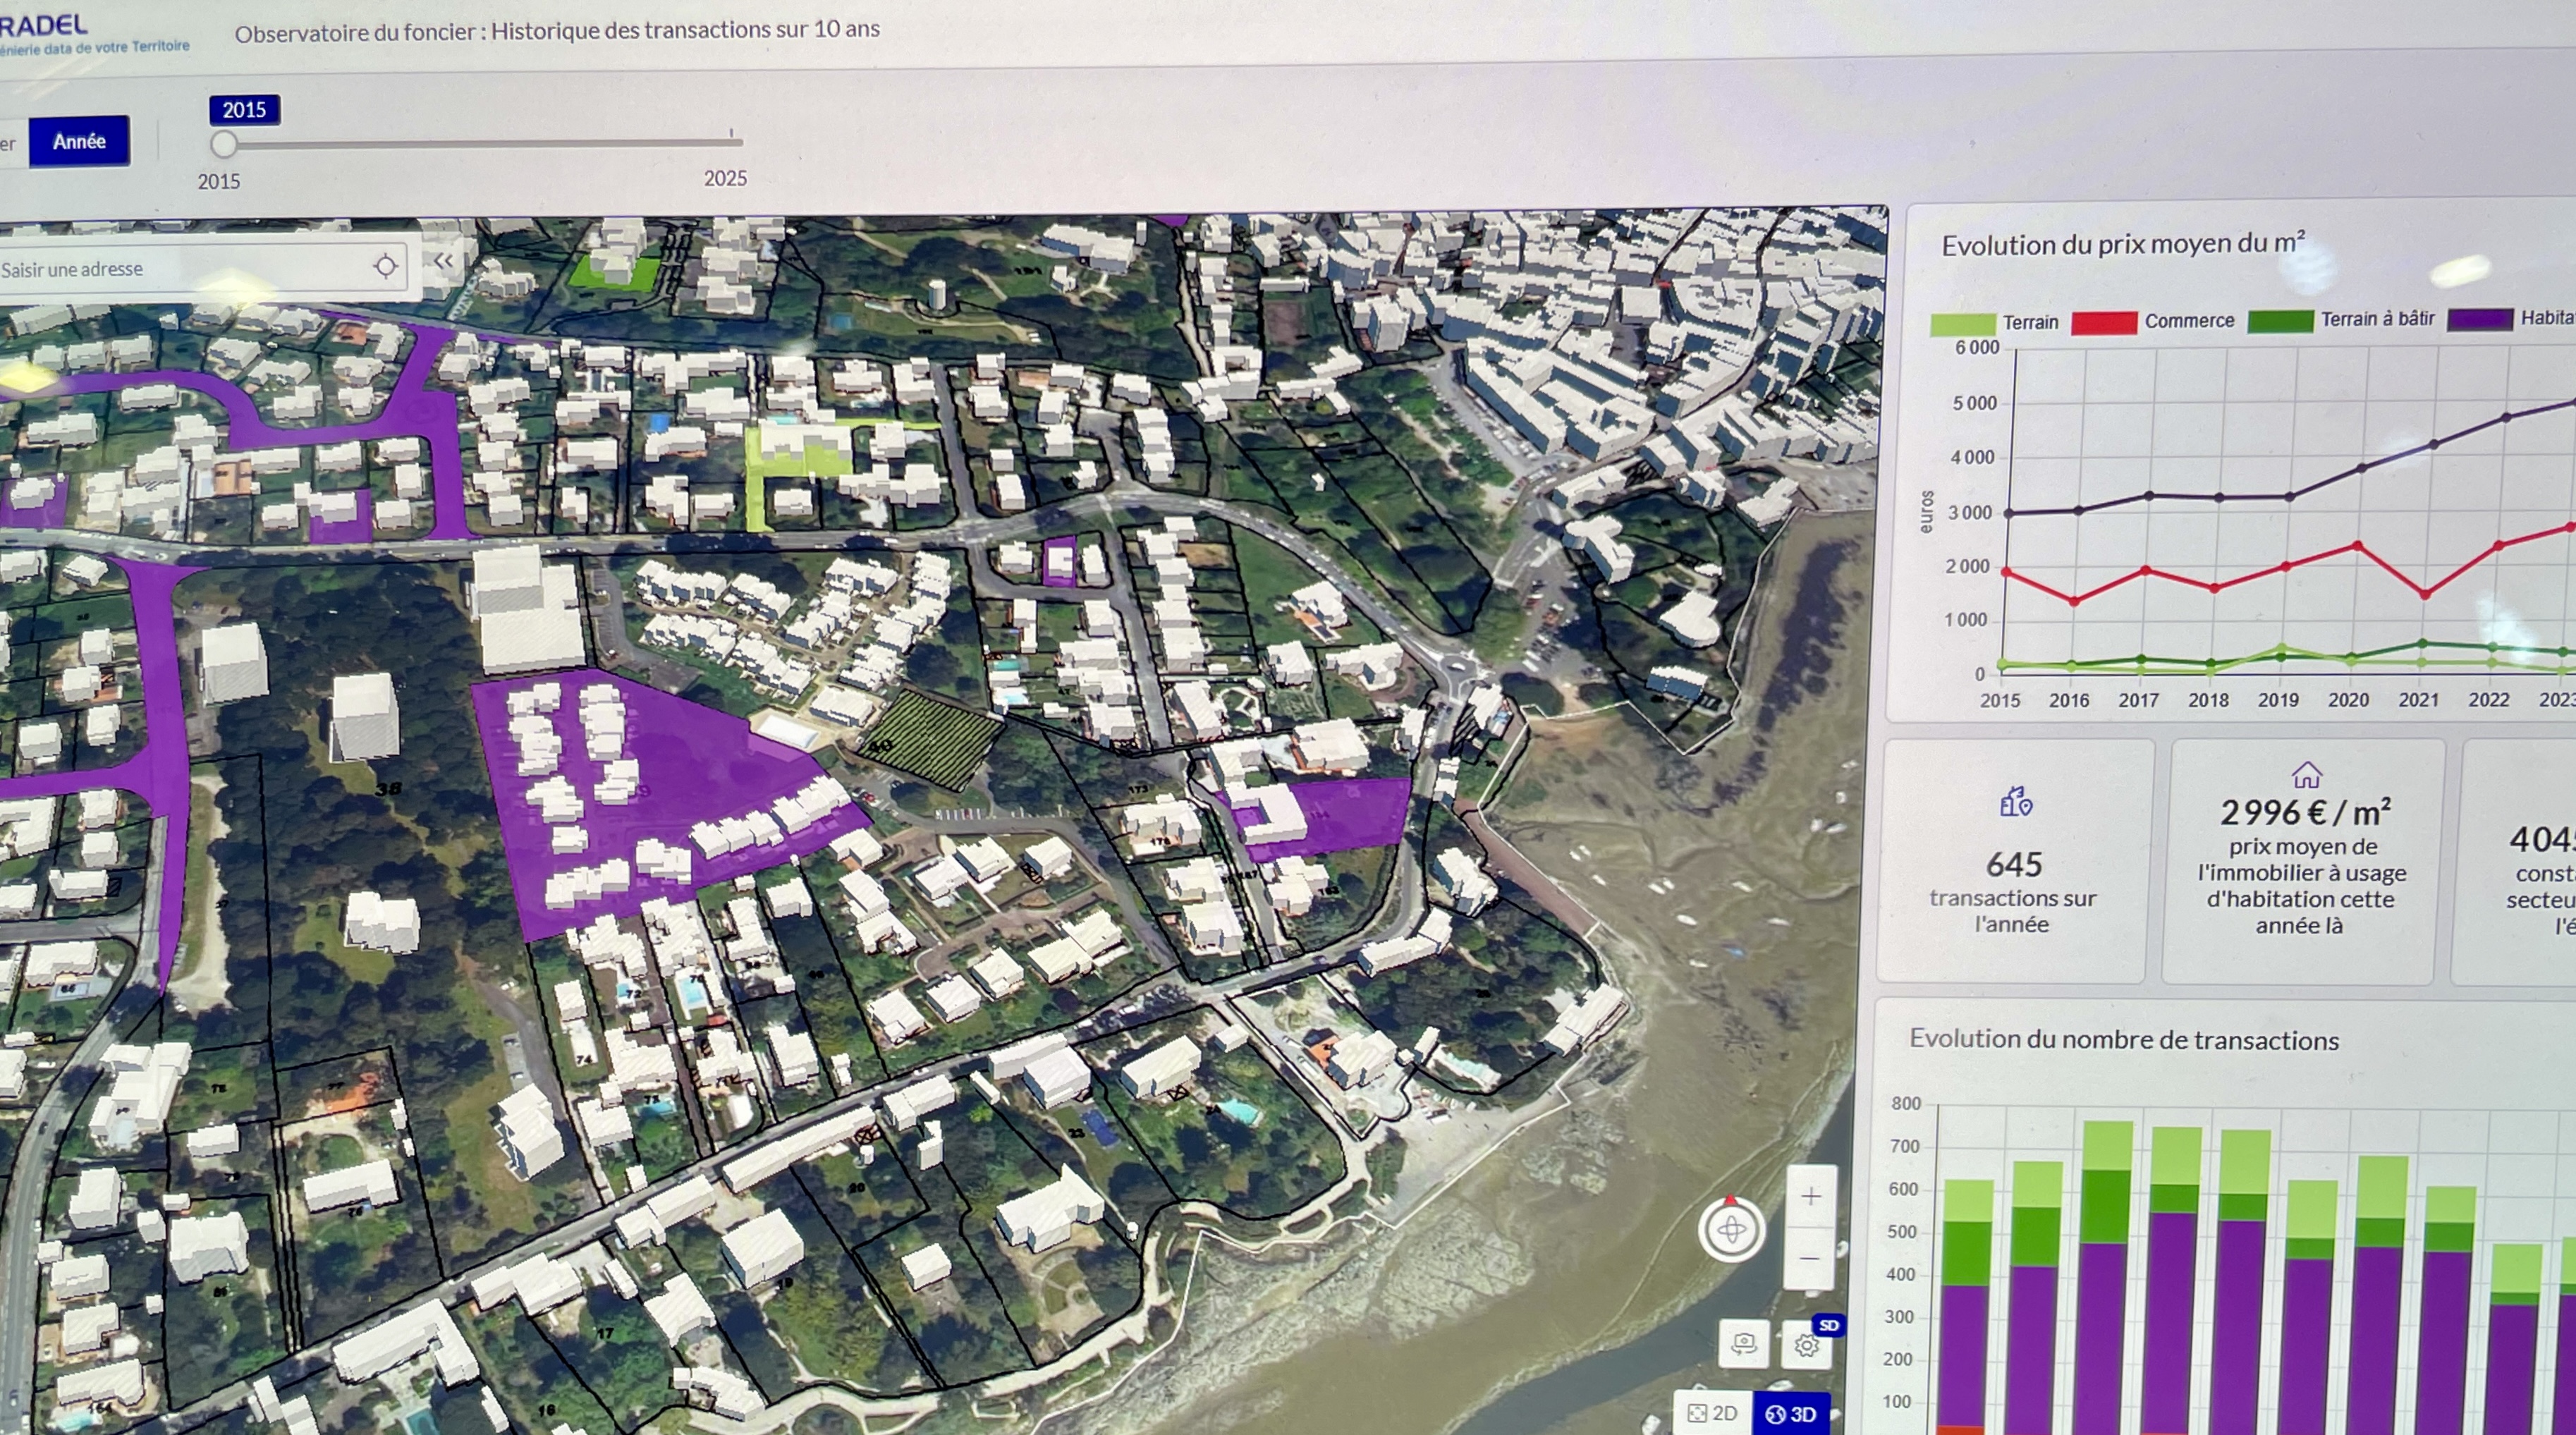Toggle the Terrain legend entry
This screenshot has height=1435, width=2576.
coord(1995,323)
